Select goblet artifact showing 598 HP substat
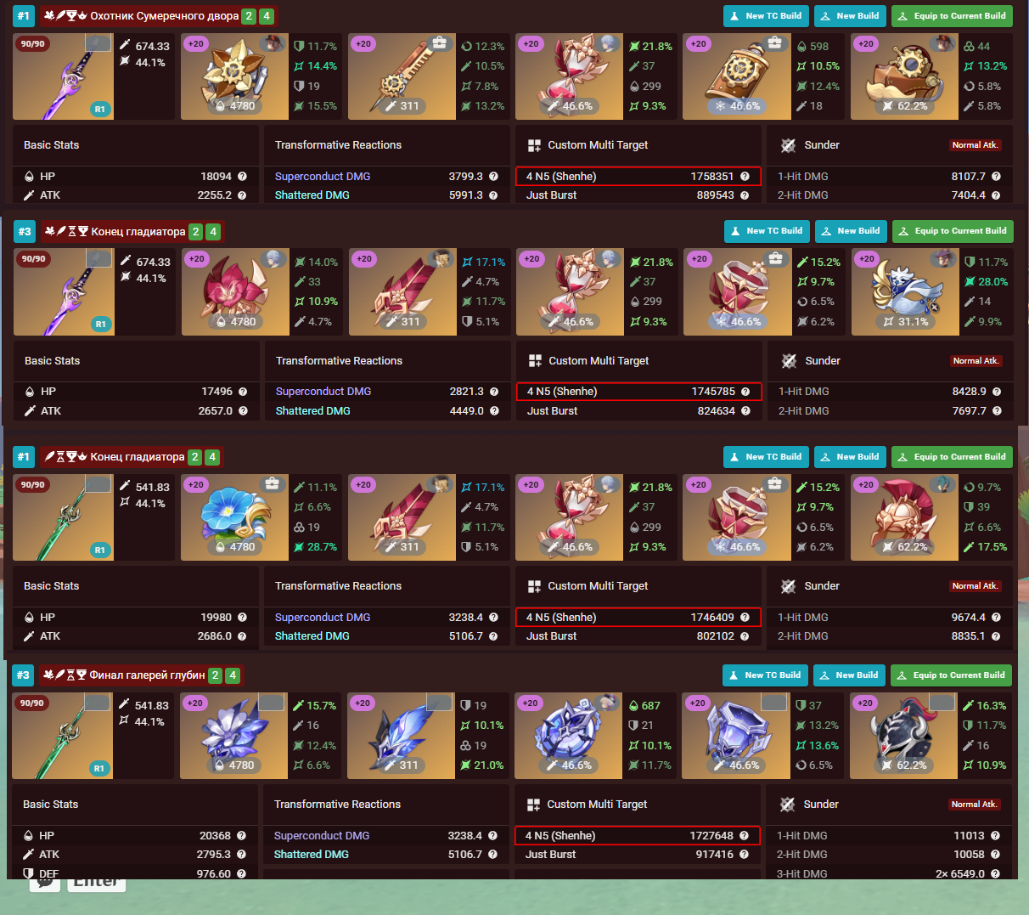Screen dimensions: 1029x915 pyautogui.click(x=737, y=76)
